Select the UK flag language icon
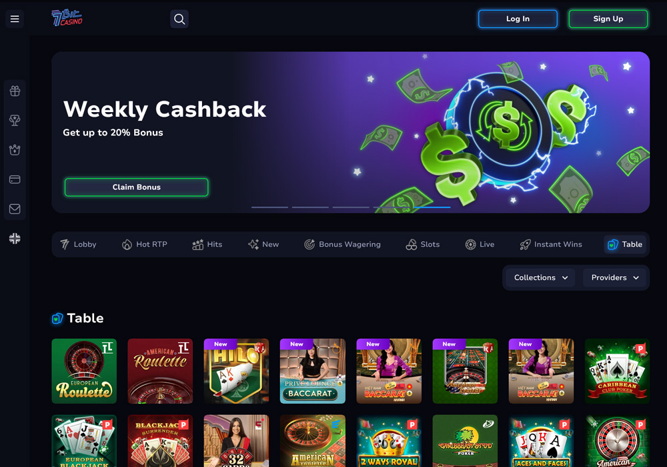This screenshot has width=667, height=467. coord(15,238)
